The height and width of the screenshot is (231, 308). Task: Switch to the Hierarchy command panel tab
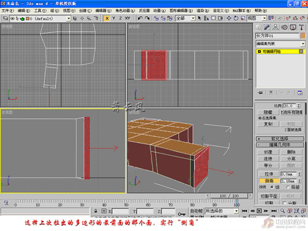(275, 27)
